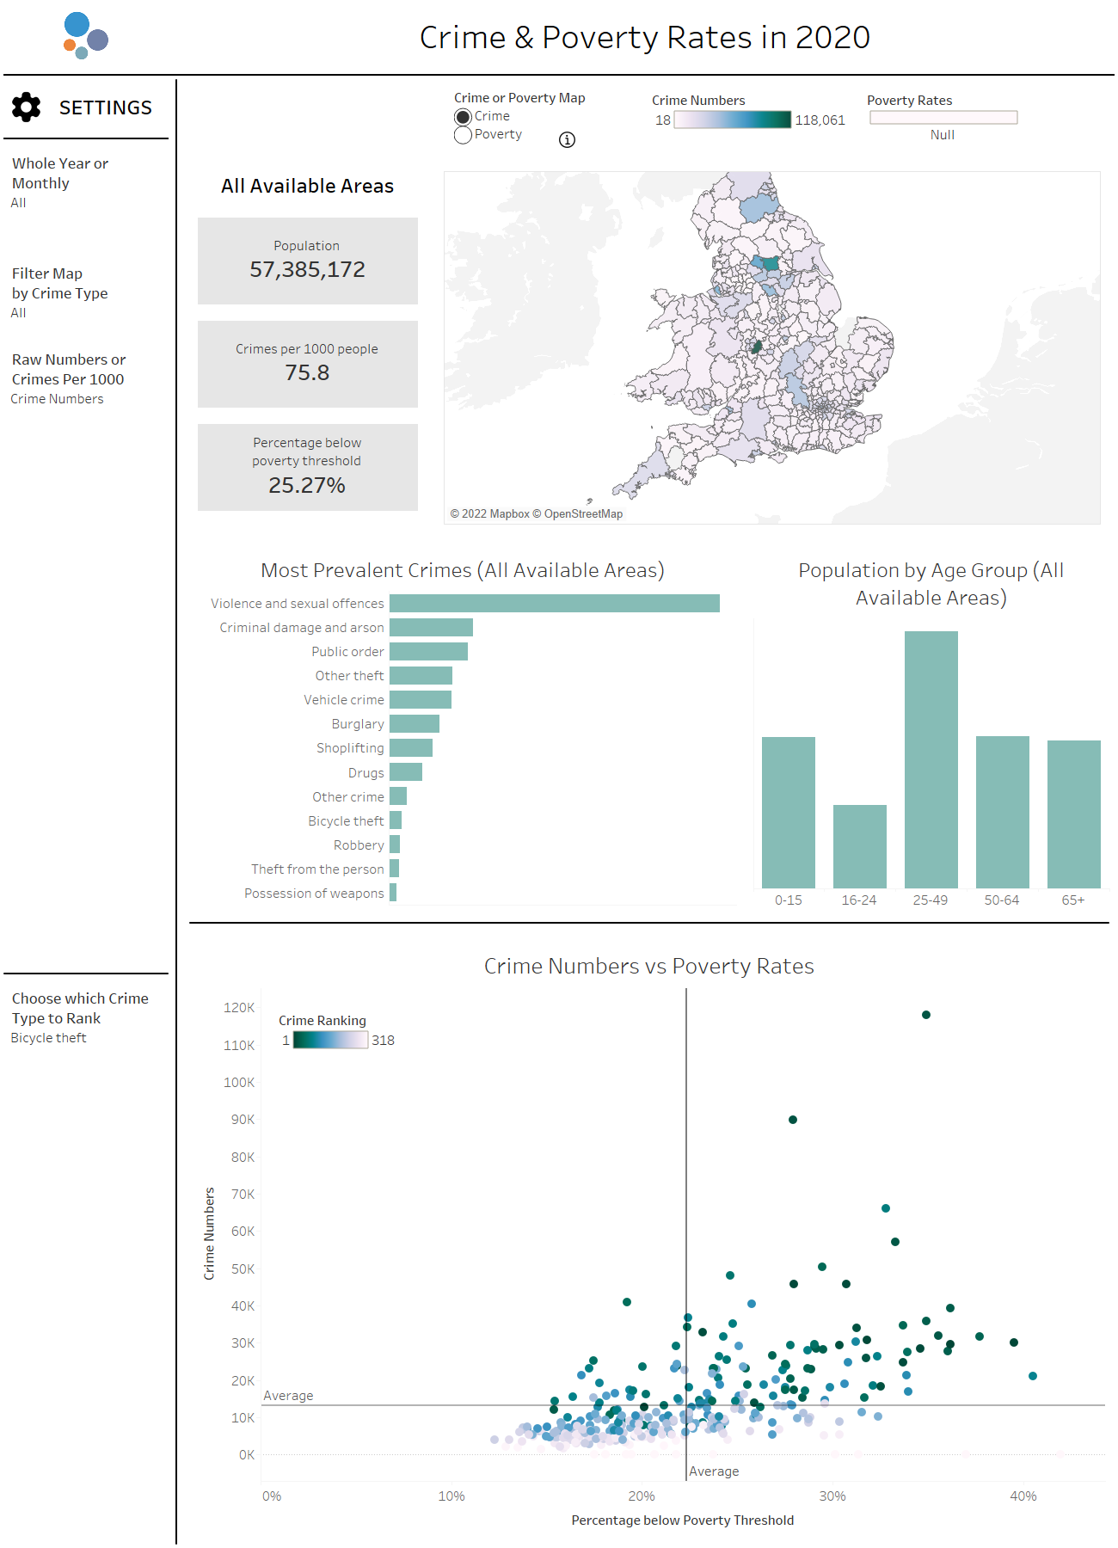Click the Poverty Rates color legend bar

pyautogui.click(x=943, y=118)
